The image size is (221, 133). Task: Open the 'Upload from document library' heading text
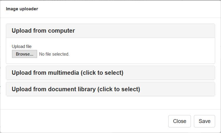click(76, 89)
